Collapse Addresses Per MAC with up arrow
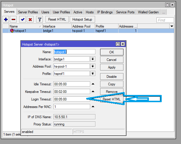 93,107
